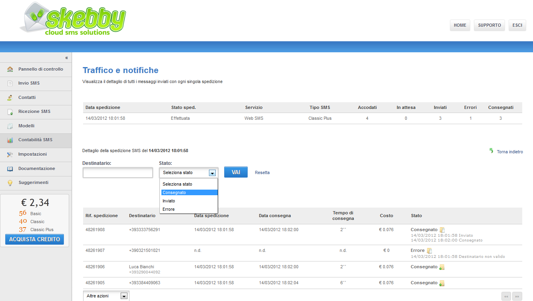Click the Resetta link
The height and width of the screenshot is (301, 533).
(x=262, y=172)
